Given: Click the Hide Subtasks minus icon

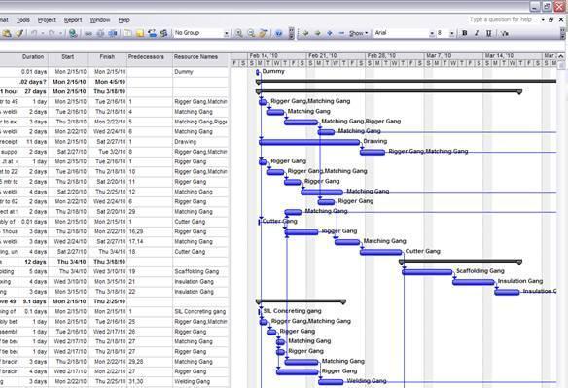Looking at the screenshot, I should (x=341, y=33).
